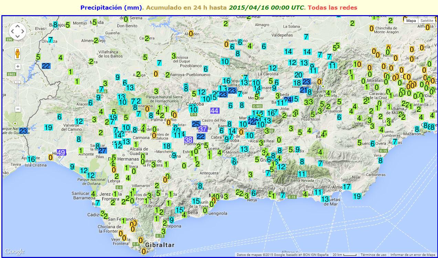This screenshot has height=258, width=438.
Task: Select the 20 mm marker east of La Carolina
Action: (x=298, y=75)
